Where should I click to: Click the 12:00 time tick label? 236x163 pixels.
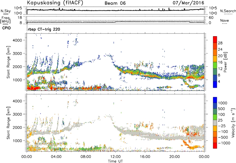click(x=115, y=157)
